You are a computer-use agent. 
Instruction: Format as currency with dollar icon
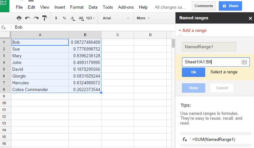pyautogui.click(x=56, y=18)
